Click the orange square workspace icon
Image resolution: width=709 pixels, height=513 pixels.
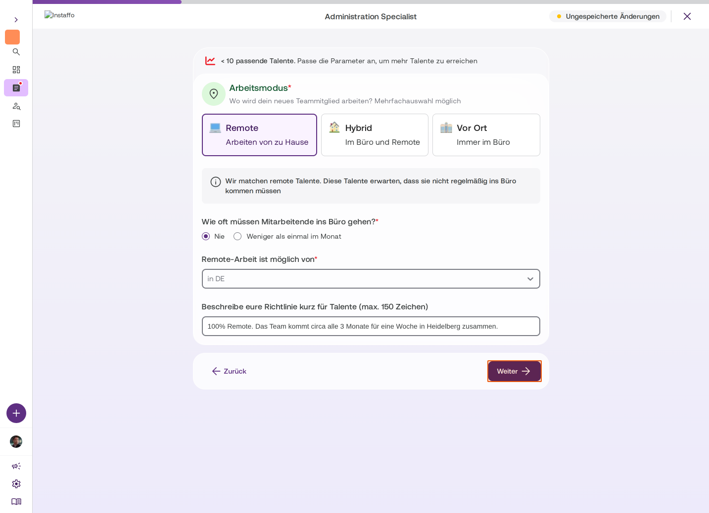coord(12,37)
